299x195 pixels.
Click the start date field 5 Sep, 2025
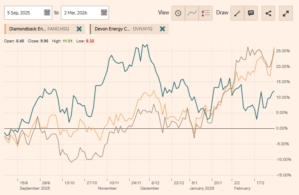click(x=24, y=12)
